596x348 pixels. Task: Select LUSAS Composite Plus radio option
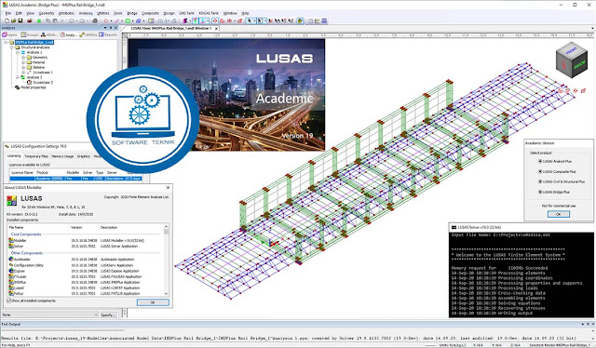click(540, 172)
